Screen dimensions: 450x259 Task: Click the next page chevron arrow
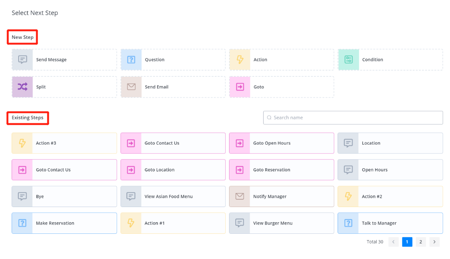pos(434,242)
